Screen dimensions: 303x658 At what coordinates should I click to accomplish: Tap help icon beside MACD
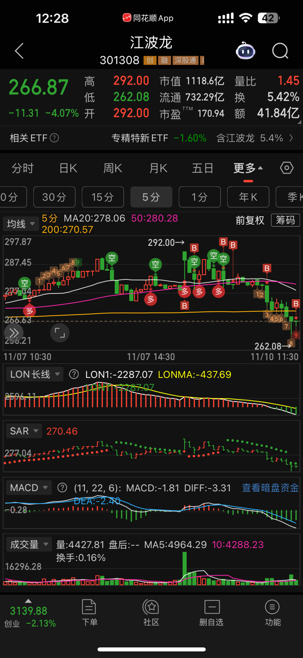[x=62, y=487]
